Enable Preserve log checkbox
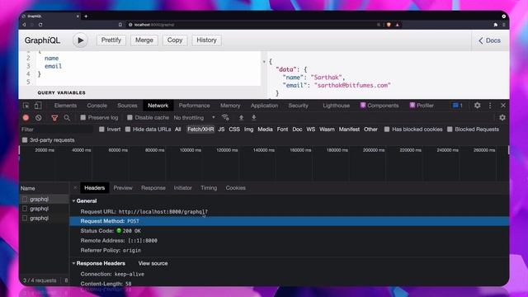Image resolution: width=528 pixels, height=297 pixels. (82, 117)
